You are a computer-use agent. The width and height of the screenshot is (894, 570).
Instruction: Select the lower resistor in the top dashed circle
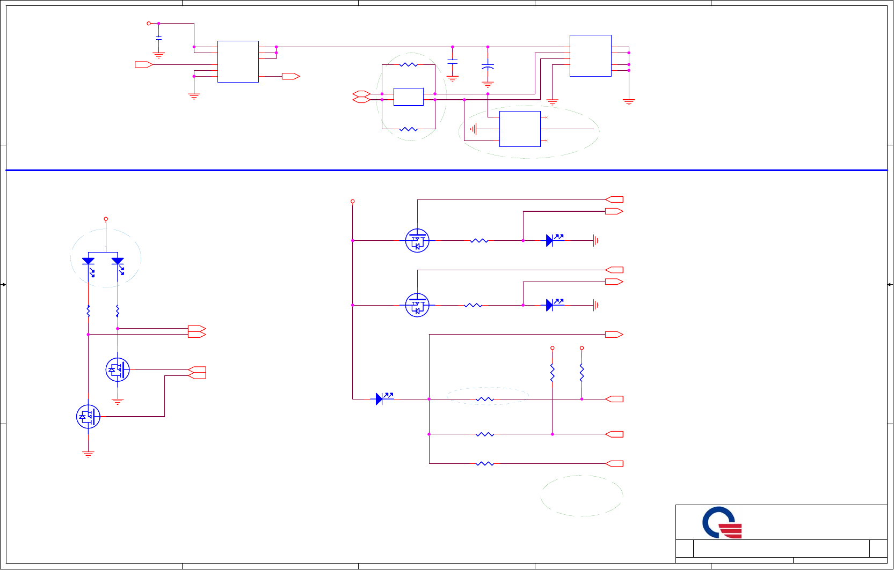pos(409,129)
